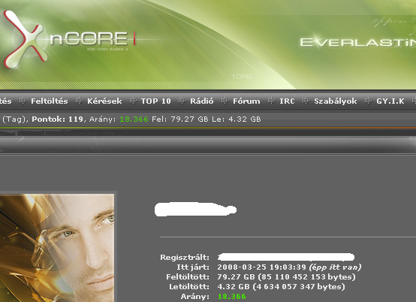Click the dotted icon left of Fórum

pos(225,101)
